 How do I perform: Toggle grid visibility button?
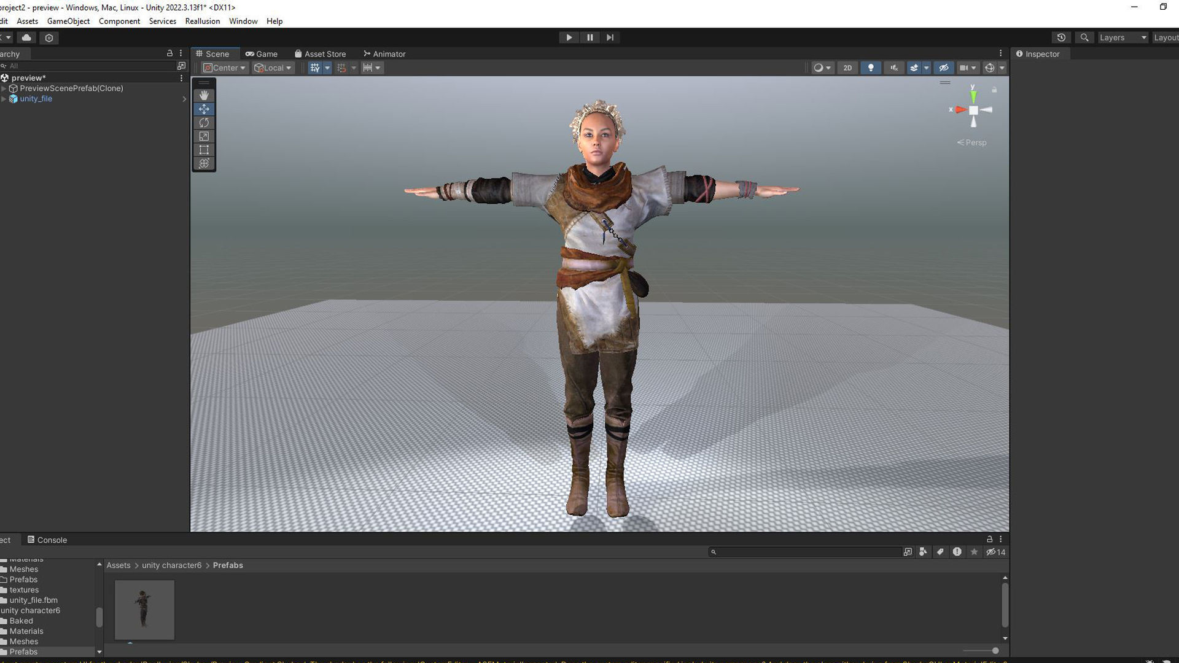[315, 68]
